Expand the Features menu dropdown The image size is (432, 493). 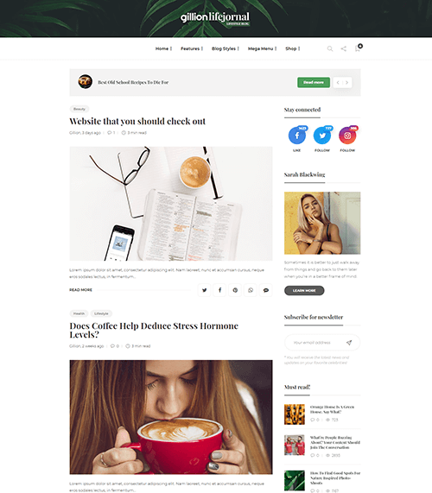[x=192, y=48]
